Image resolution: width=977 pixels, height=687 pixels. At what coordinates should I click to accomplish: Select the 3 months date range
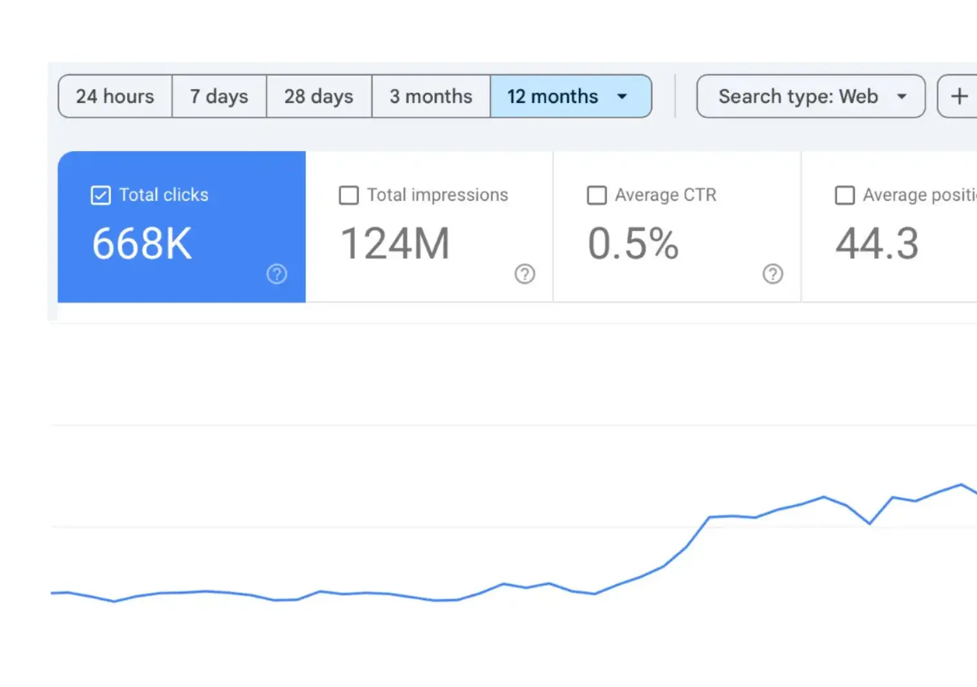click(x=430, y=96)
